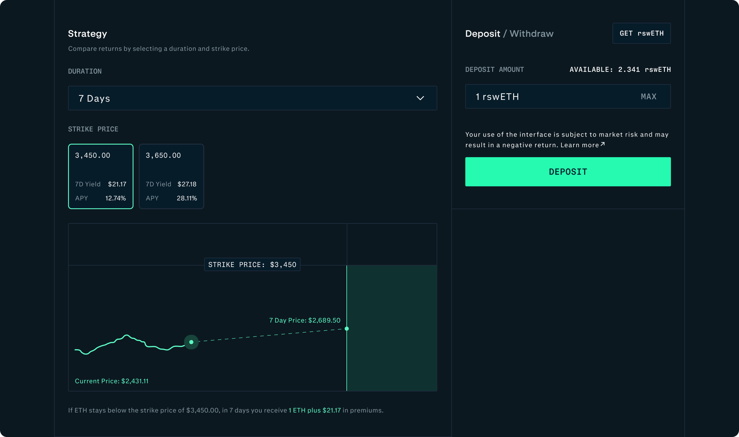The height and width of the screenshot is (437, 739).
Task: Select the $3,650.00 strike price card
Action: (x=171, y=177)
